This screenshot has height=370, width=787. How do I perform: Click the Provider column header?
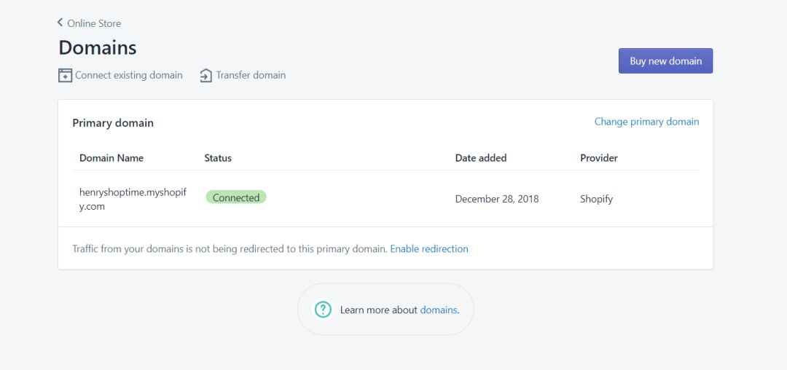point(599,158)
